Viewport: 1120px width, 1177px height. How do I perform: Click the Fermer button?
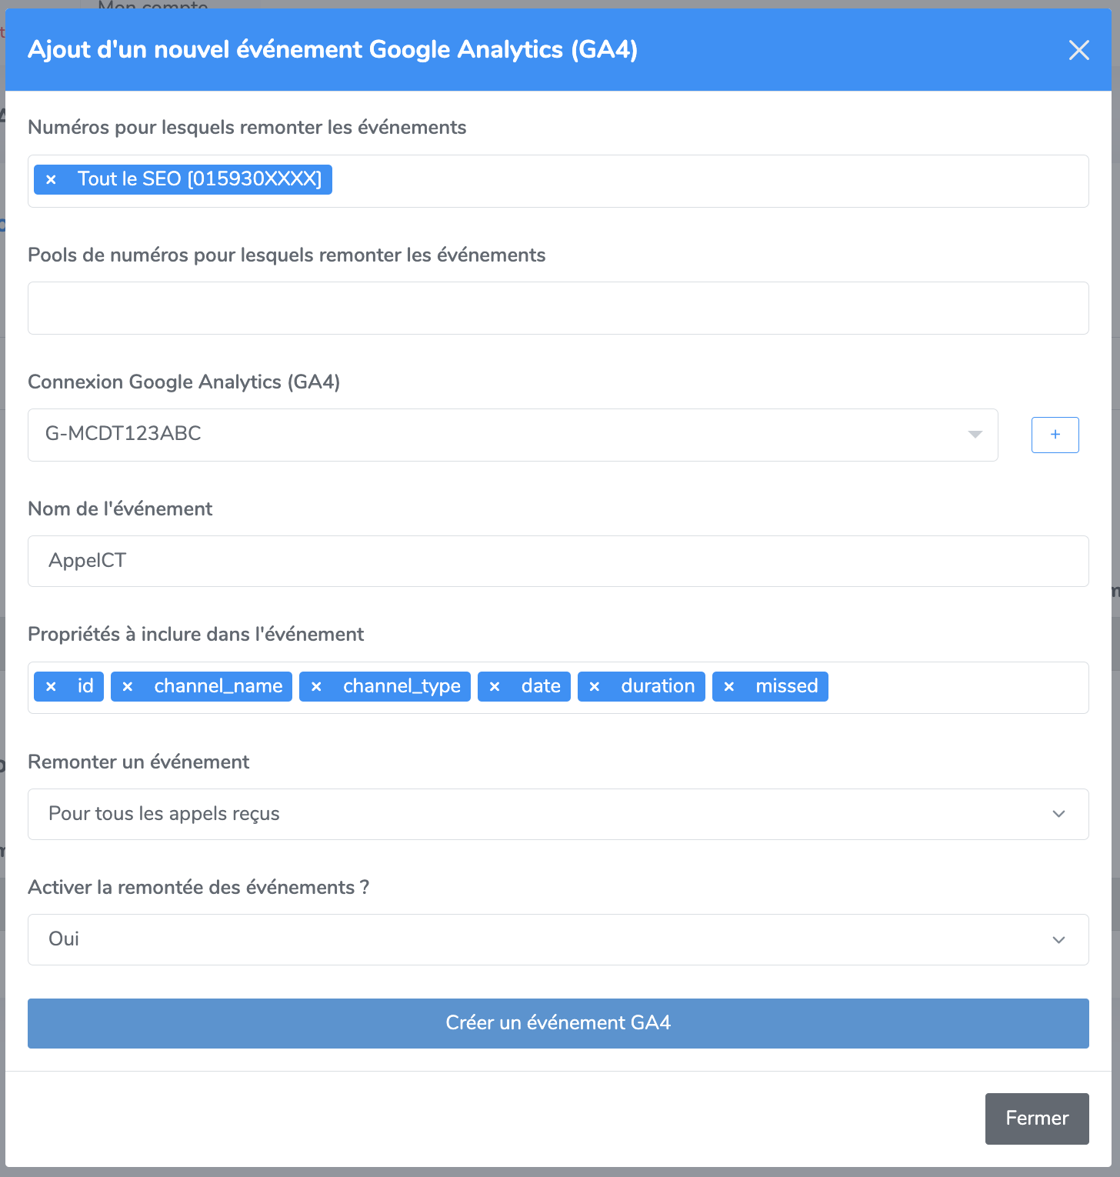(x=1037, y=1119)
